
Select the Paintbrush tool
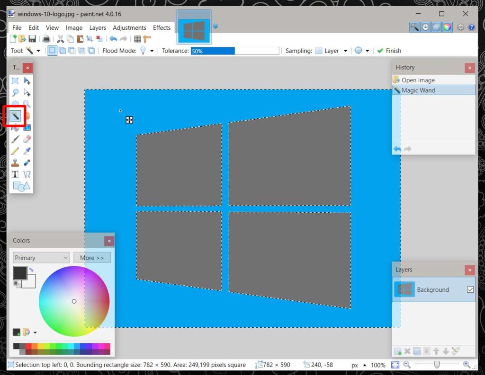pyautogui.click(x=16, y=139)
